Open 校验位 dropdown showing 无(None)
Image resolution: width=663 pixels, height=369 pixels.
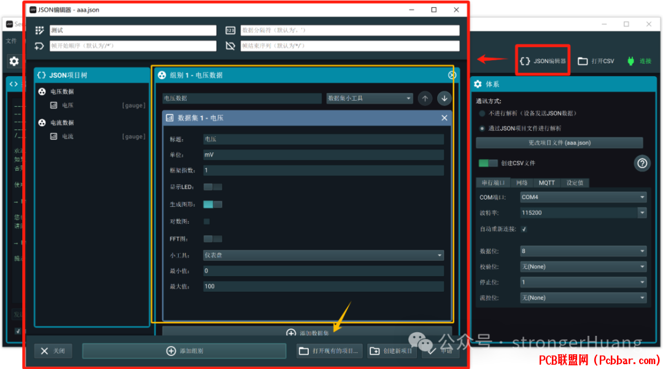583,266
